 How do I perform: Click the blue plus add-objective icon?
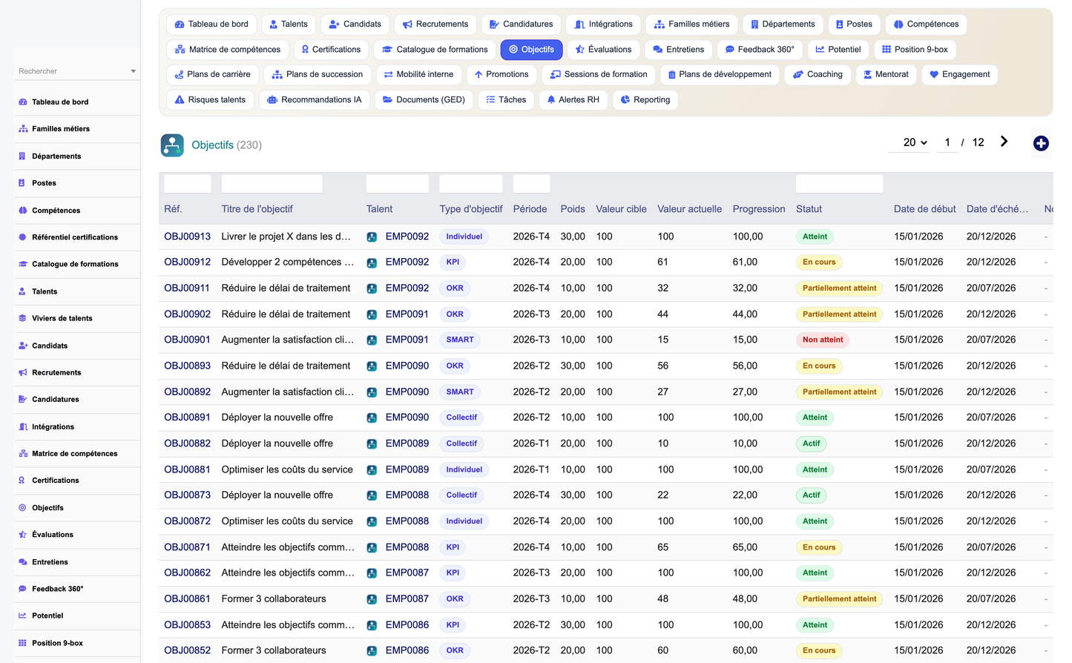[1041, 143]
